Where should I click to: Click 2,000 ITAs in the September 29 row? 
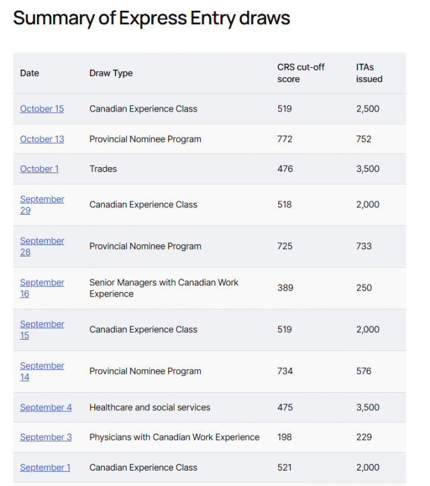[x=368, y=205]
